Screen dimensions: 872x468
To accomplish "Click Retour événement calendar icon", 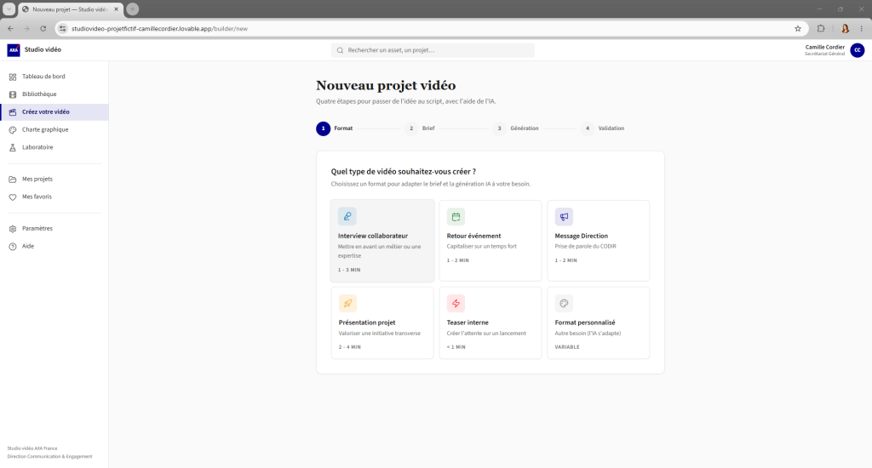I will (x=456, y=217).
